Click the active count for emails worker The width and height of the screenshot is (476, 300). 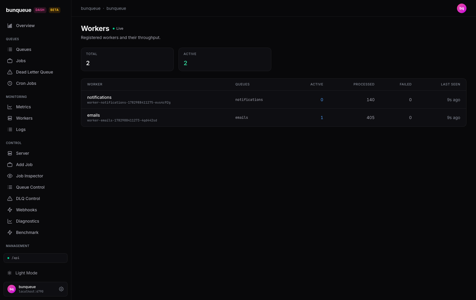coord(322,118)
